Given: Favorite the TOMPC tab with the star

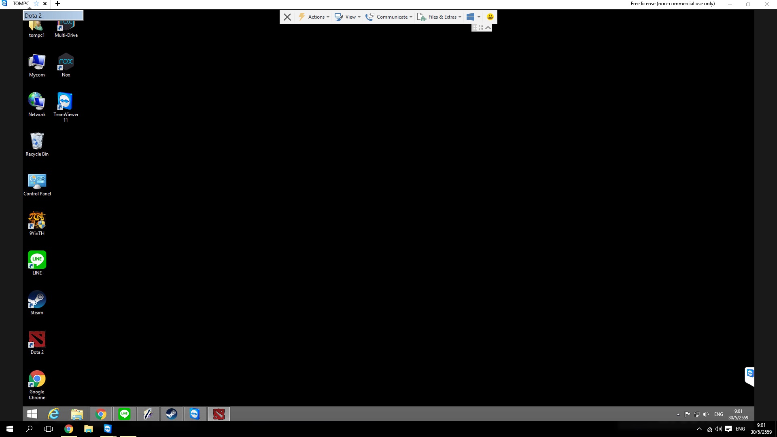Looking at the screenshot, I should tap(36, 4).
